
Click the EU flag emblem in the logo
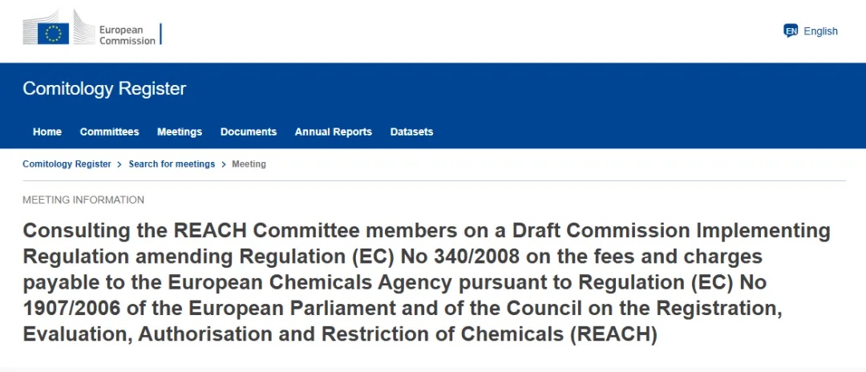53,34
